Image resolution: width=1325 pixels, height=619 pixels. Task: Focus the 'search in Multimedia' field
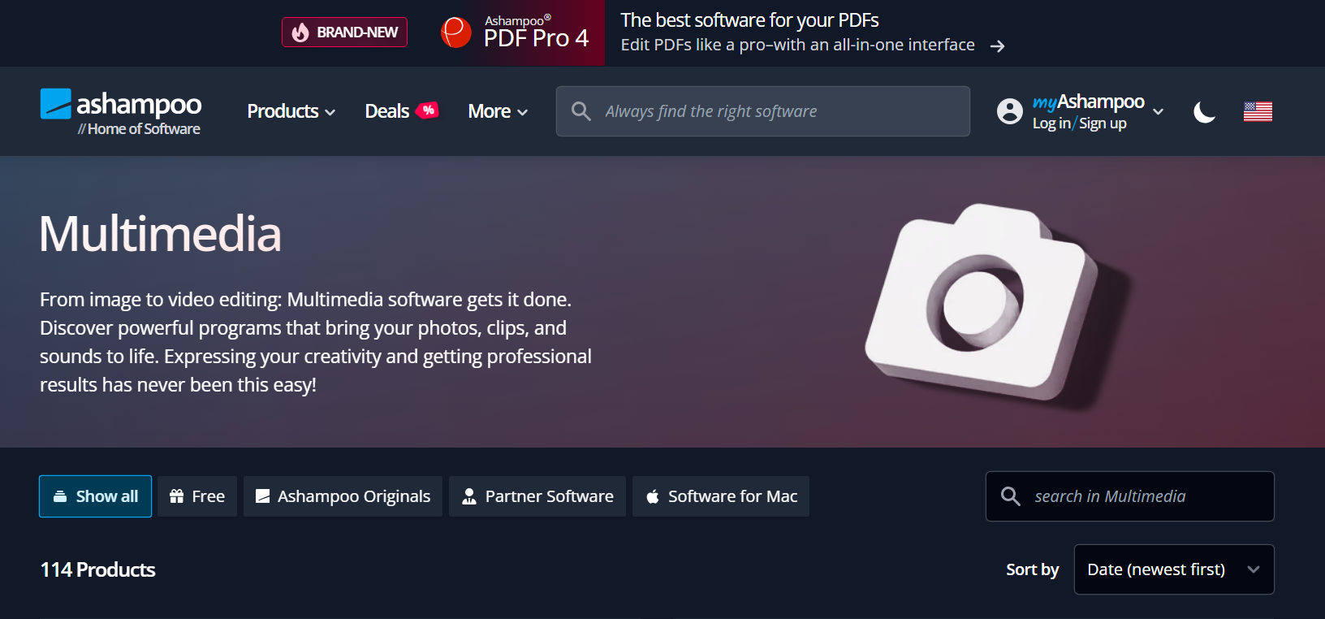click(x=1130, y=496)
